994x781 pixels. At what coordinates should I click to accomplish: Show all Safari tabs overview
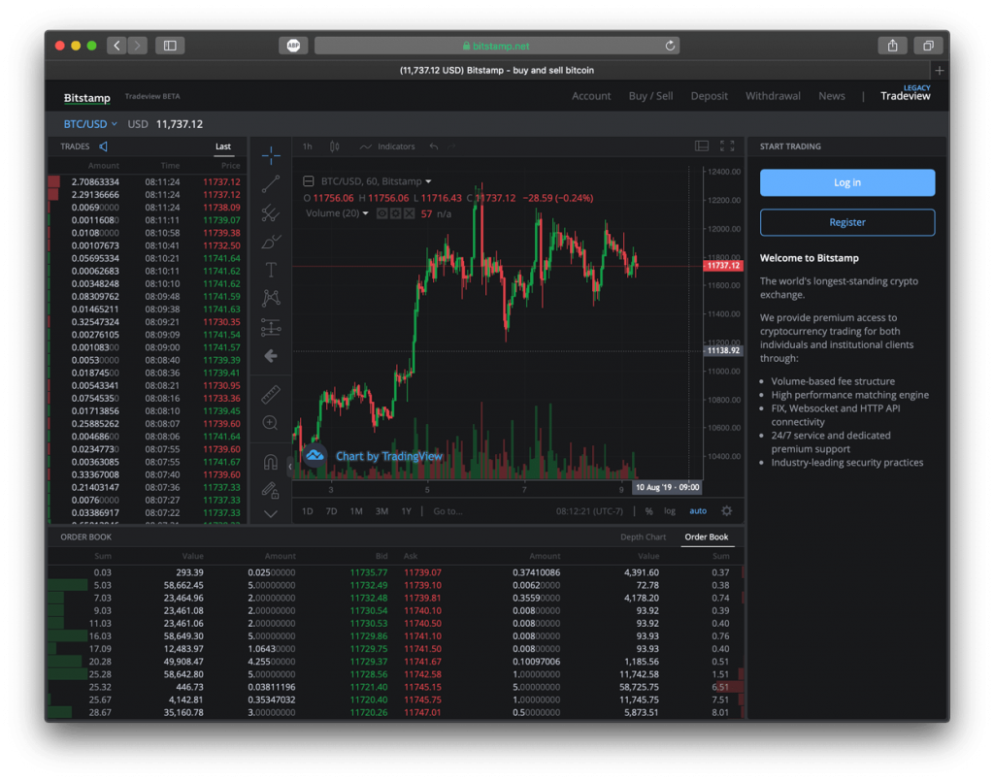pyautogui.click(x=928, y=46)
